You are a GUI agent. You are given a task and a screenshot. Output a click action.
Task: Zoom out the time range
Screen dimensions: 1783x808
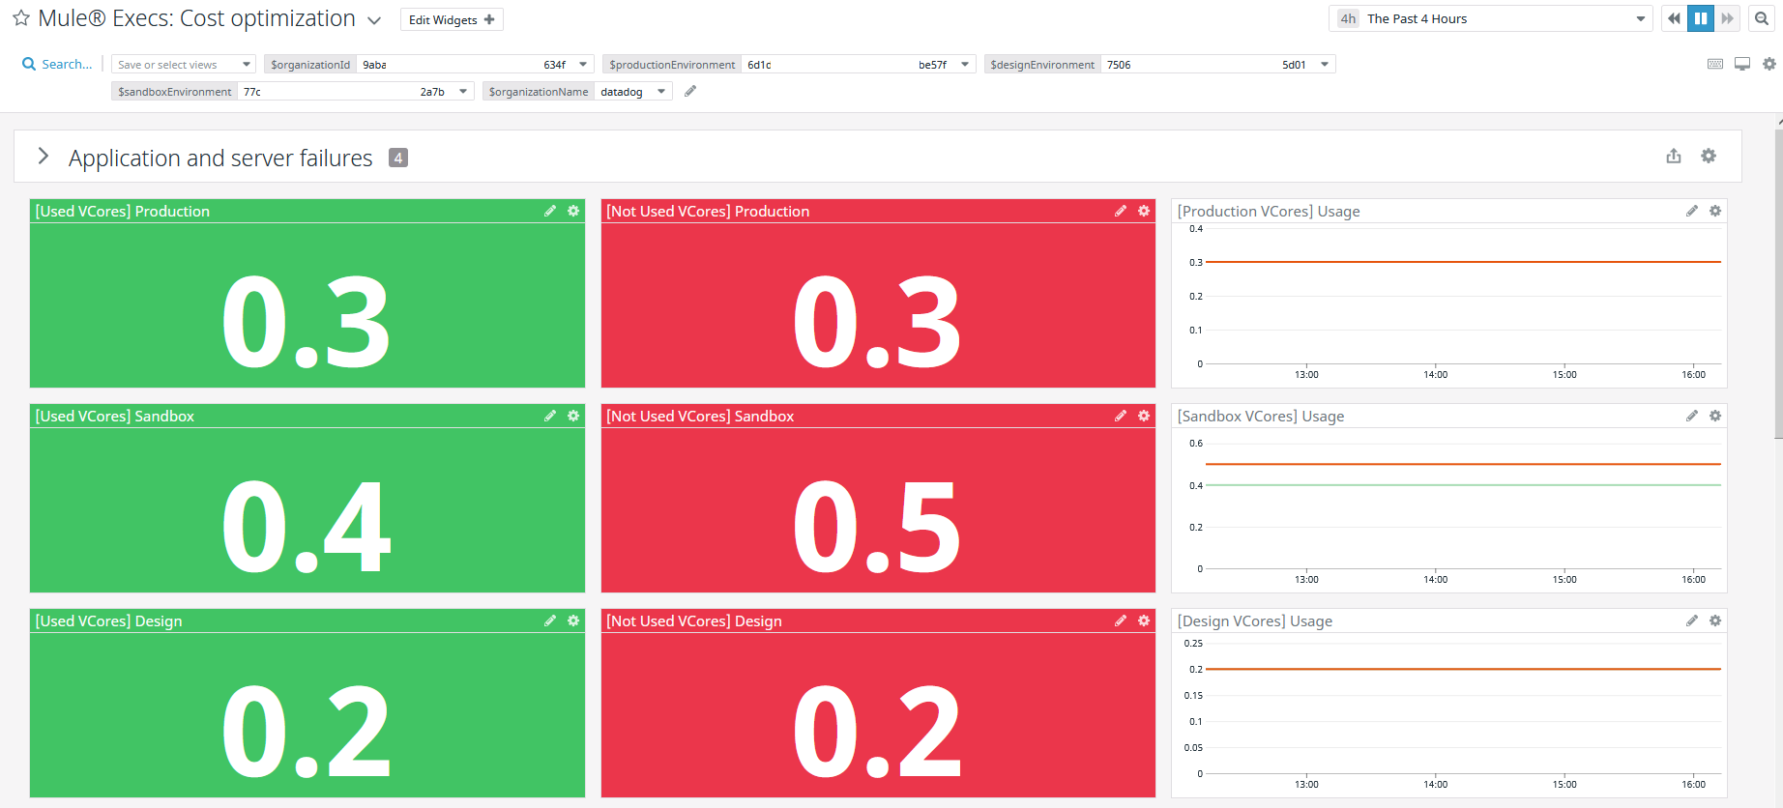coord(1762,18)
